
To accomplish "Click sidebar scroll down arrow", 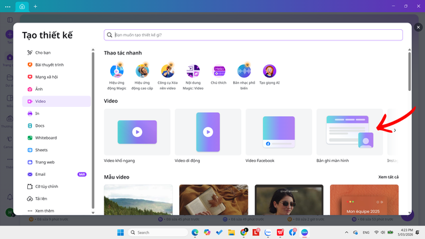I will tap(93, 212).
